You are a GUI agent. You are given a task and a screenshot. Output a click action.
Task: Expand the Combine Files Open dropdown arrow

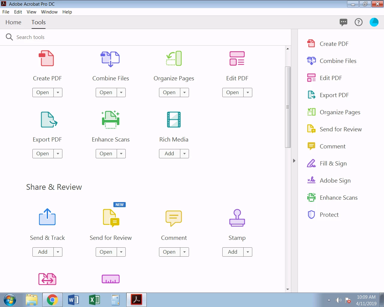(x=121, y=92)
